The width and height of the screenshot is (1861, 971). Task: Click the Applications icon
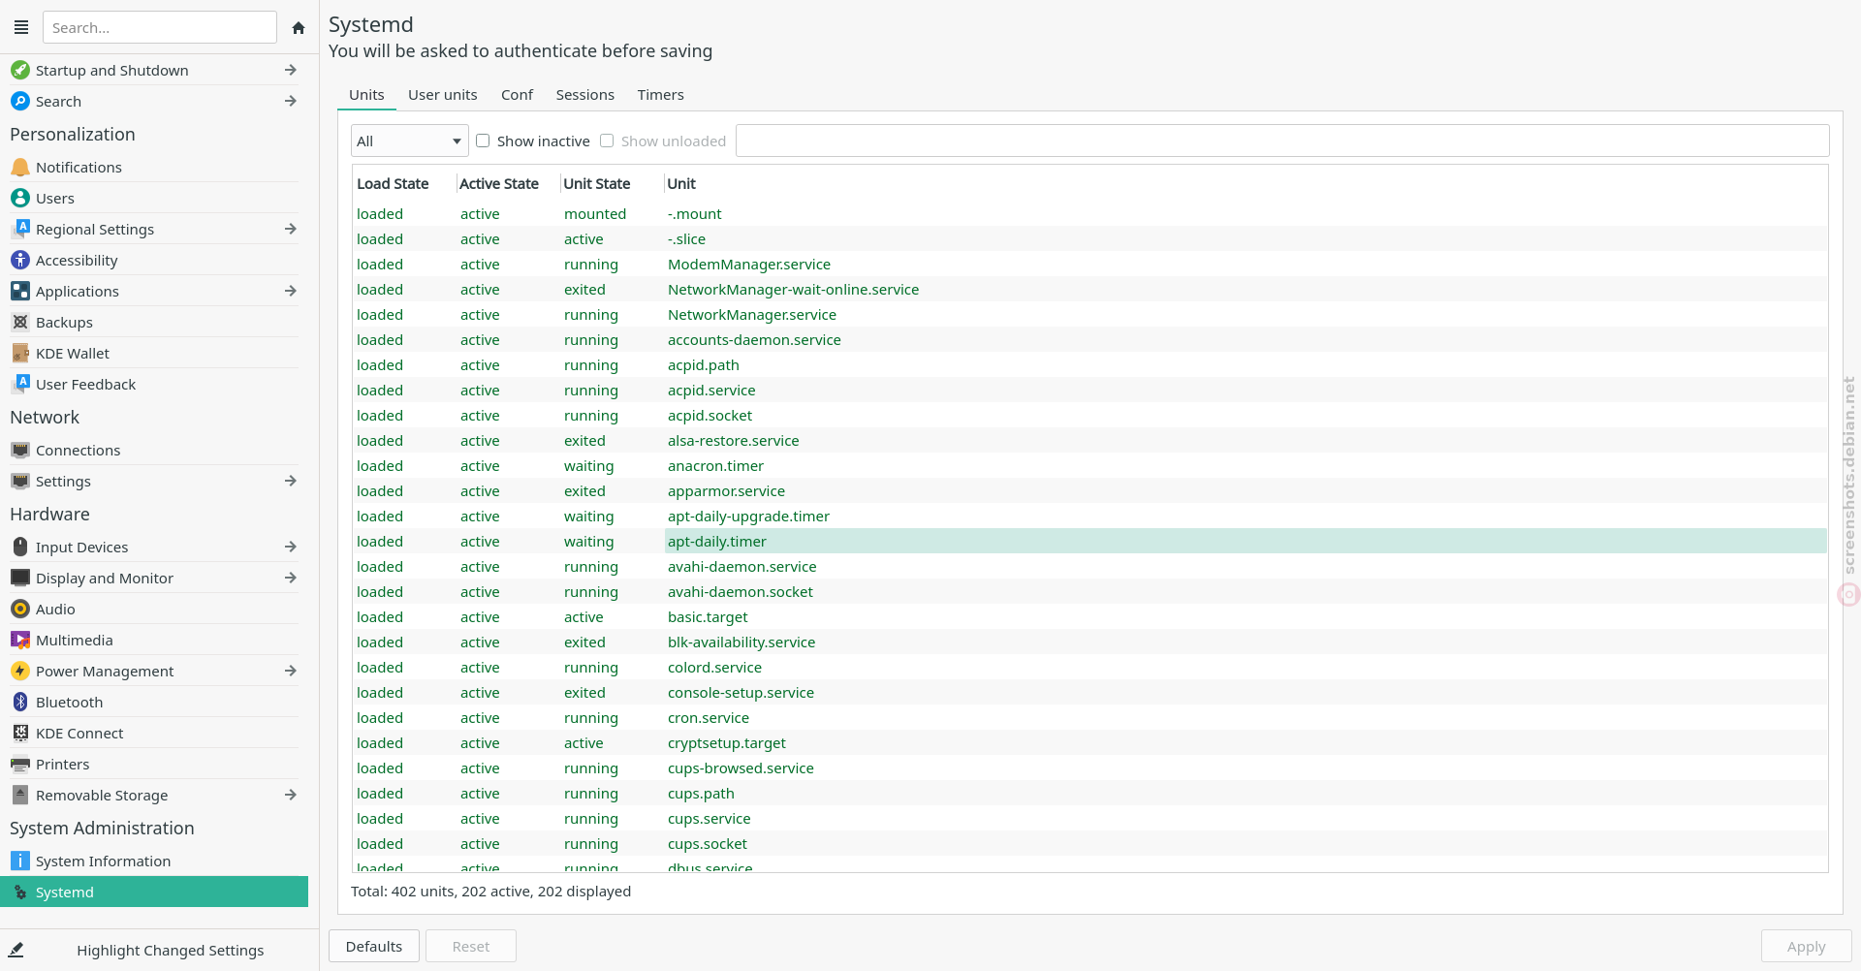click(x=20, y=291)
